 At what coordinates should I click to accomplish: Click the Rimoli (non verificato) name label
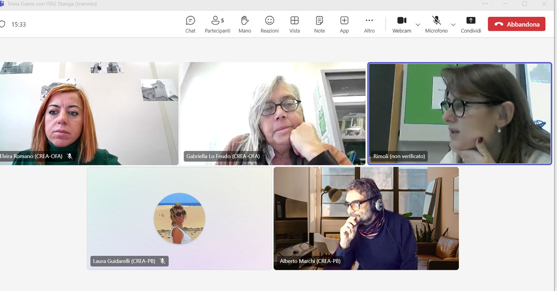[399, 156]
